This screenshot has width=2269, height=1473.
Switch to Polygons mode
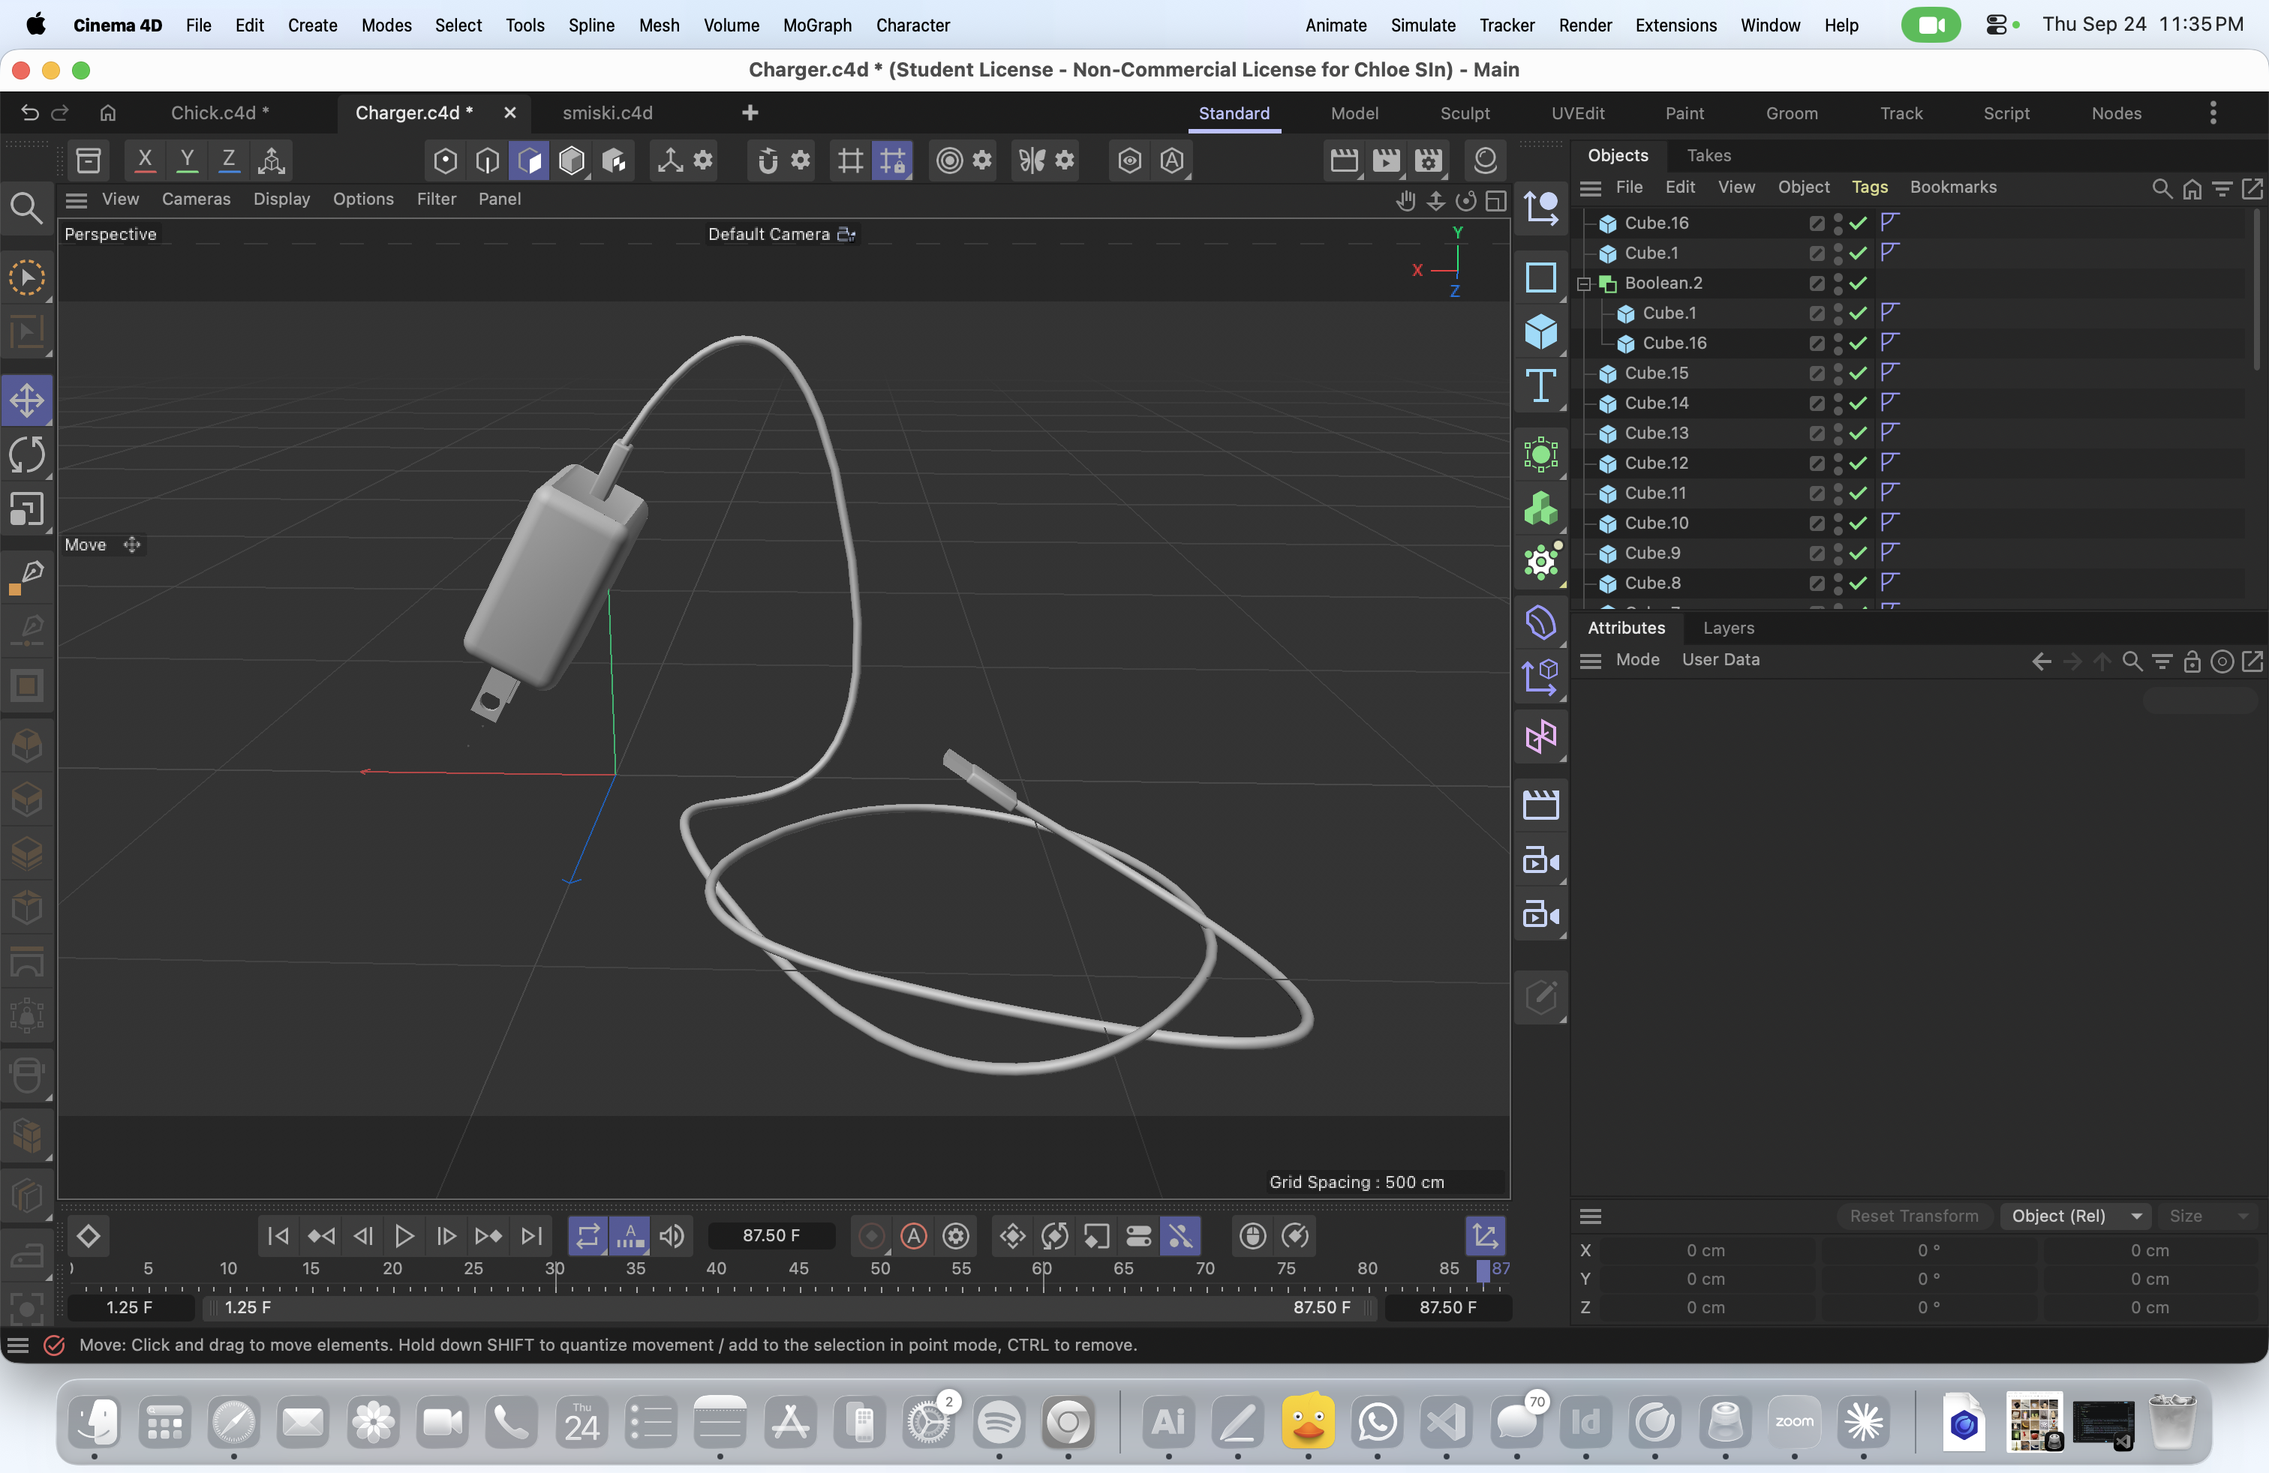(x=529, y=160)
